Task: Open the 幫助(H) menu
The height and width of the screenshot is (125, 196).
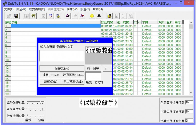Action: coord(98,9)
